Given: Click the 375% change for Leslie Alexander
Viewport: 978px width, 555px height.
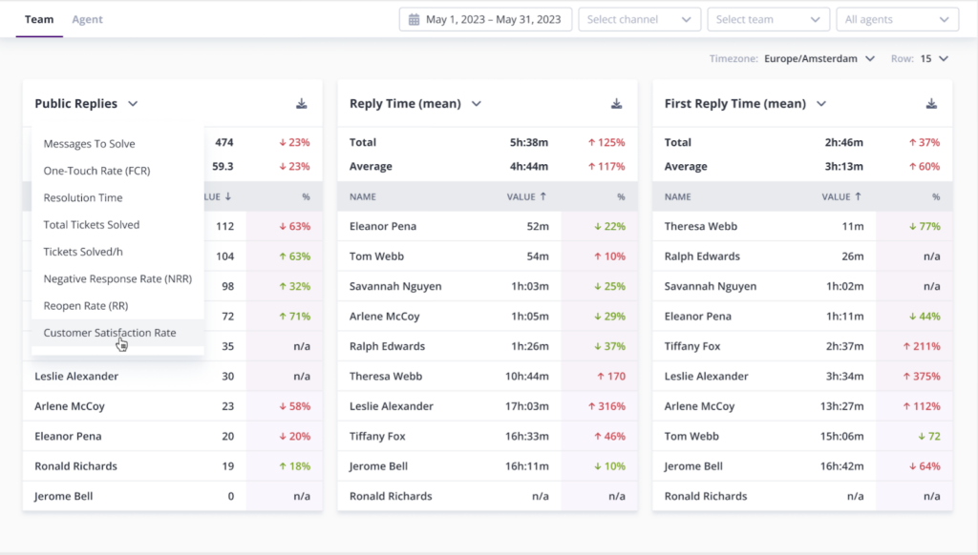Looking at the screenshot, I should click(922, 376).
